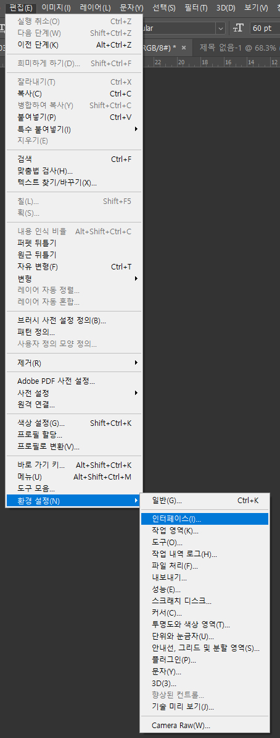The image size is (280, 738).
Task: Open 기술 미리 보기(J)... preferences
Action: 204,707
